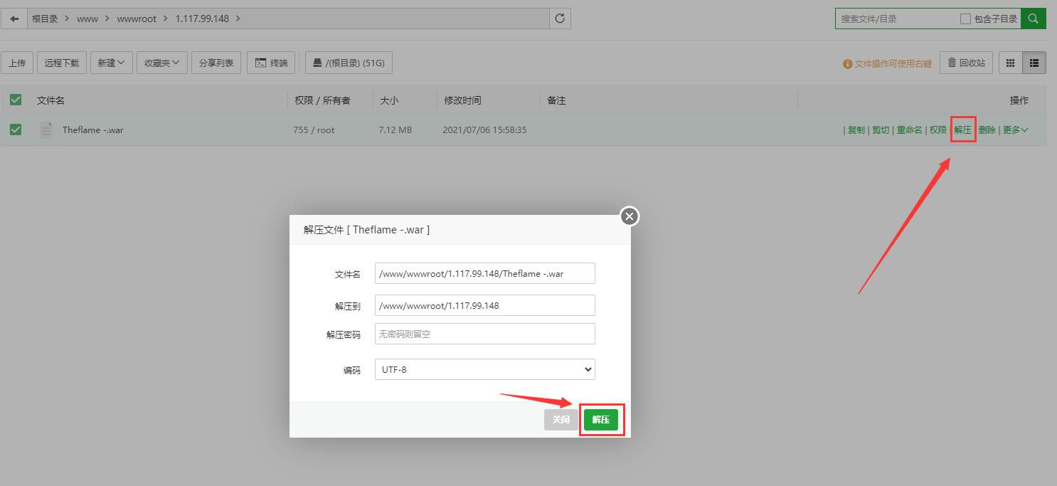Enable include subdirectories (包含子目录) checkbox
1057x486 pixels.
pyautogui.click(x=965, y=19)
